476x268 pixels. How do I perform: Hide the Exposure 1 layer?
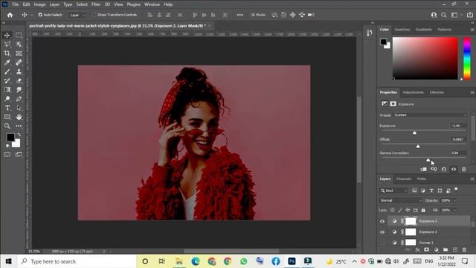tap(382, 232)
